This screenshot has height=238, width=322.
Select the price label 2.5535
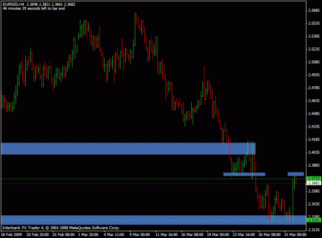tap(314, 23)
